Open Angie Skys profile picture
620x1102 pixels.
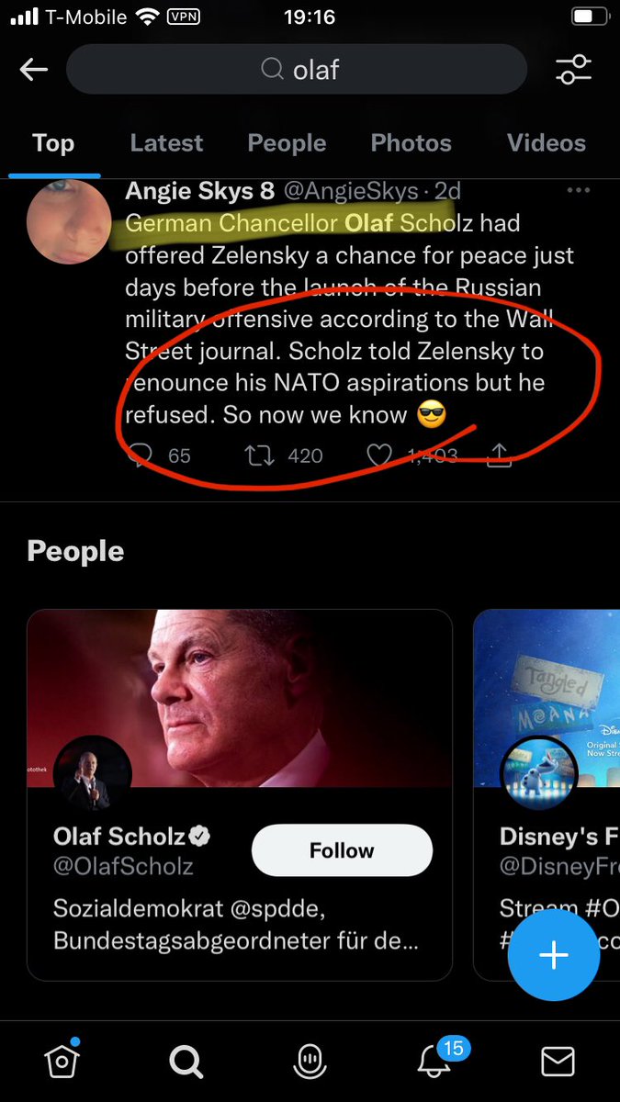pyautogui.click(x=69, y=222)
